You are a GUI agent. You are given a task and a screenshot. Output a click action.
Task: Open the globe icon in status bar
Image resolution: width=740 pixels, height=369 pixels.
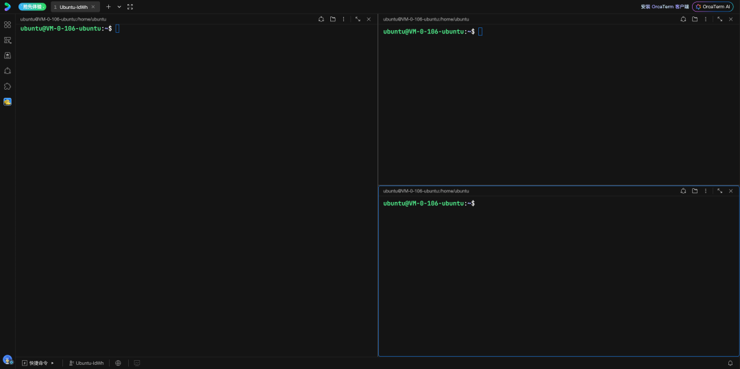point(119,363)
